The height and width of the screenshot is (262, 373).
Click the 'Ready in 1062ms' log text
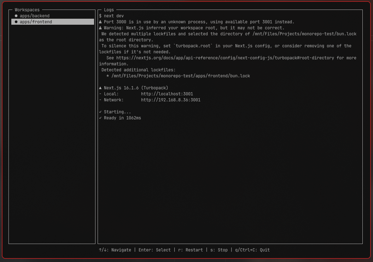coord(122,118)
